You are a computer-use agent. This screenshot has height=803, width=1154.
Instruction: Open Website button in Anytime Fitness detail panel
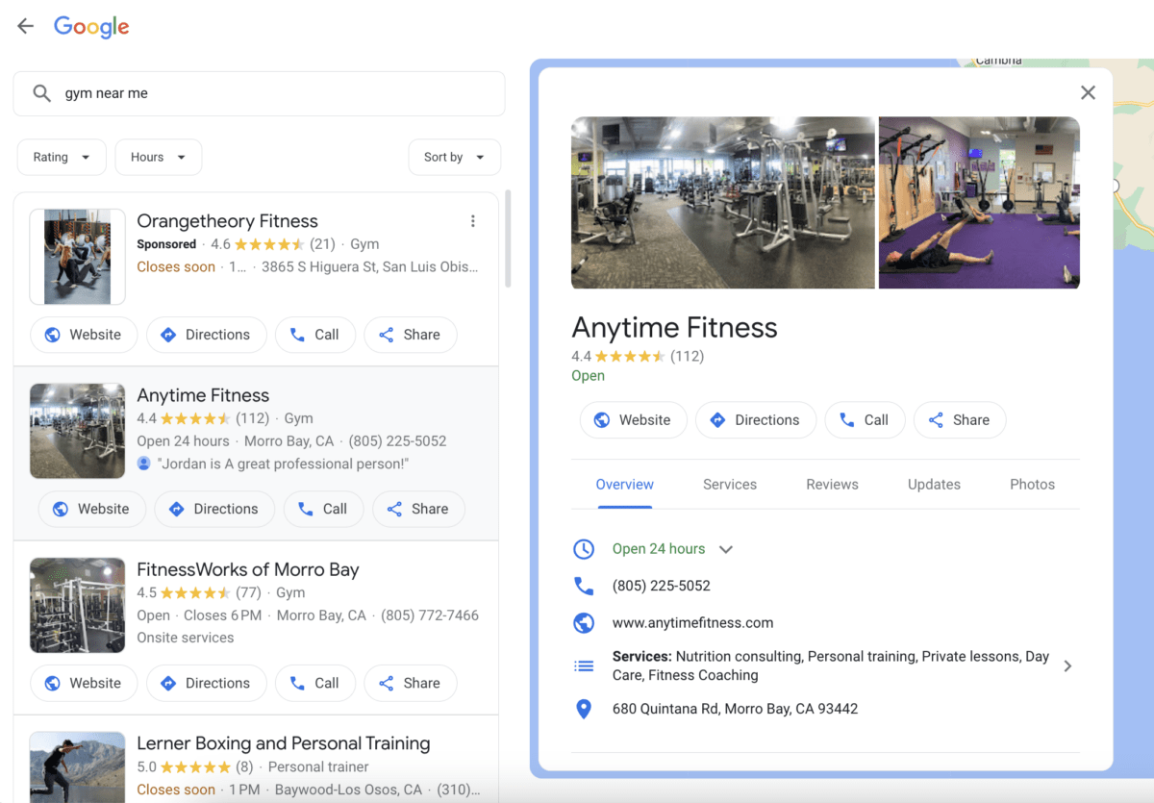633,420
